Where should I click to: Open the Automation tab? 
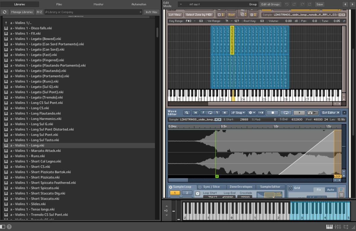coord(139,4)
